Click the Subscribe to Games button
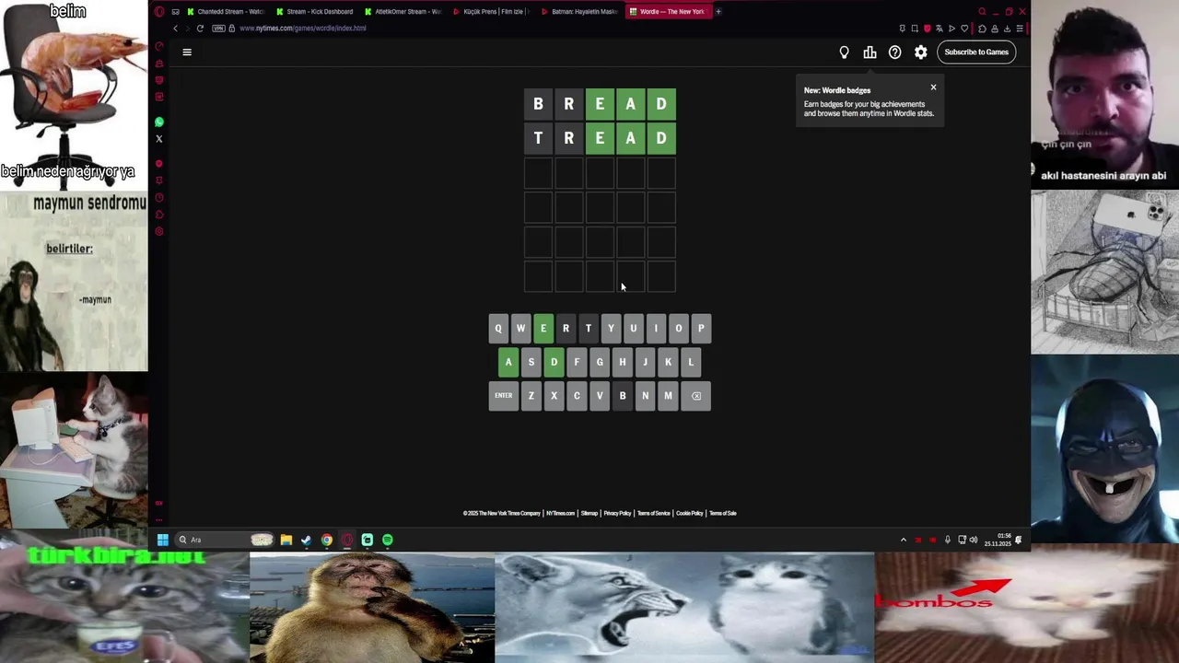Image resolution: width=1179 pixels, height=663 pixels. (x=976, y=52)
